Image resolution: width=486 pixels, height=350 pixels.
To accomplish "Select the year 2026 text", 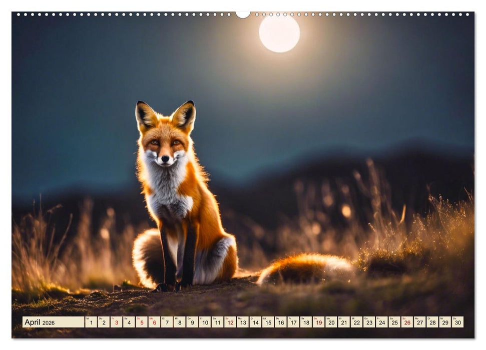I will 48,323.
